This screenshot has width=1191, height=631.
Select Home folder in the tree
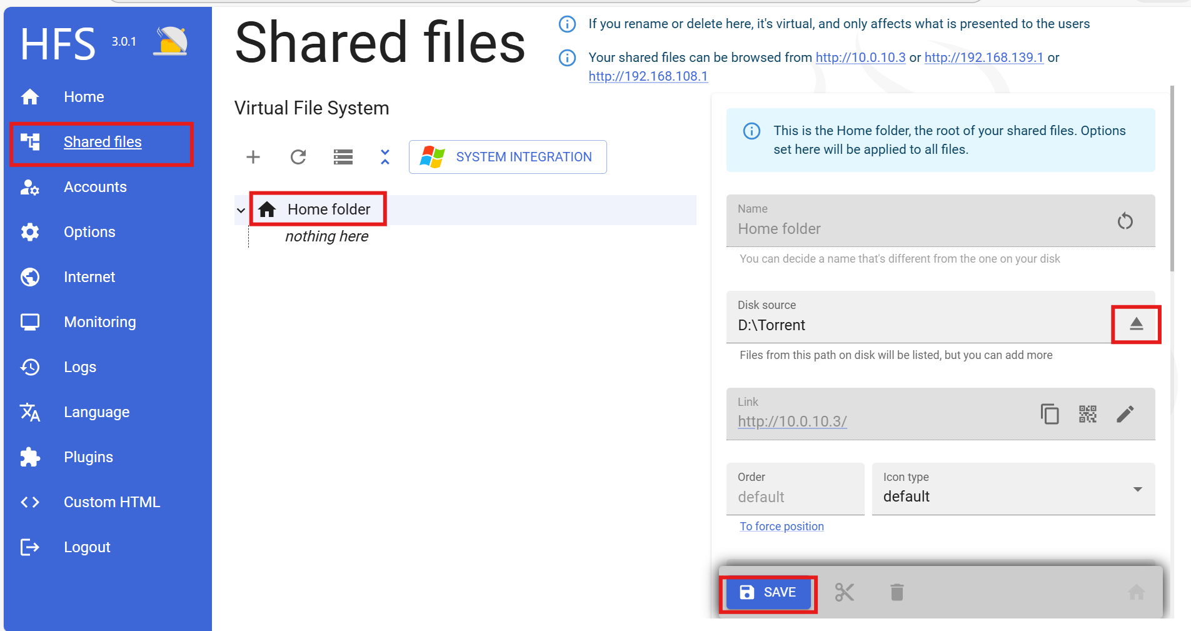pyautogui.click(x=328, y=209)
